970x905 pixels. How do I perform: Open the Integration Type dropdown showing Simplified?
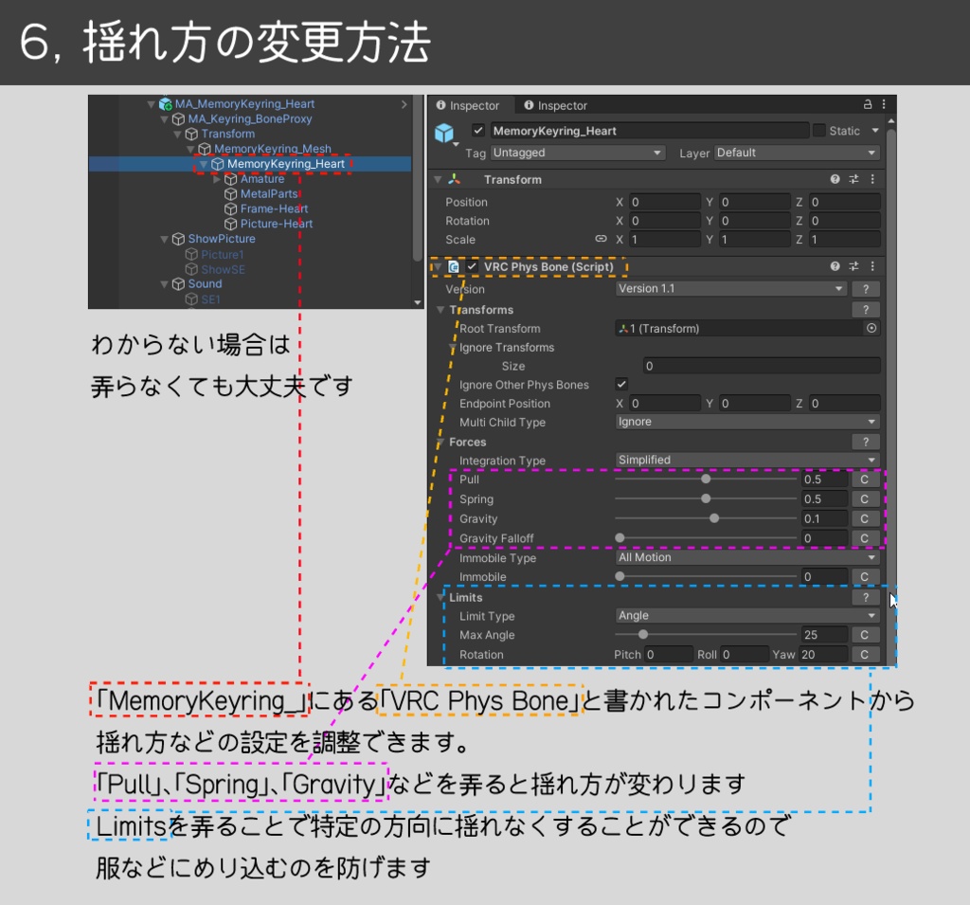746,460
